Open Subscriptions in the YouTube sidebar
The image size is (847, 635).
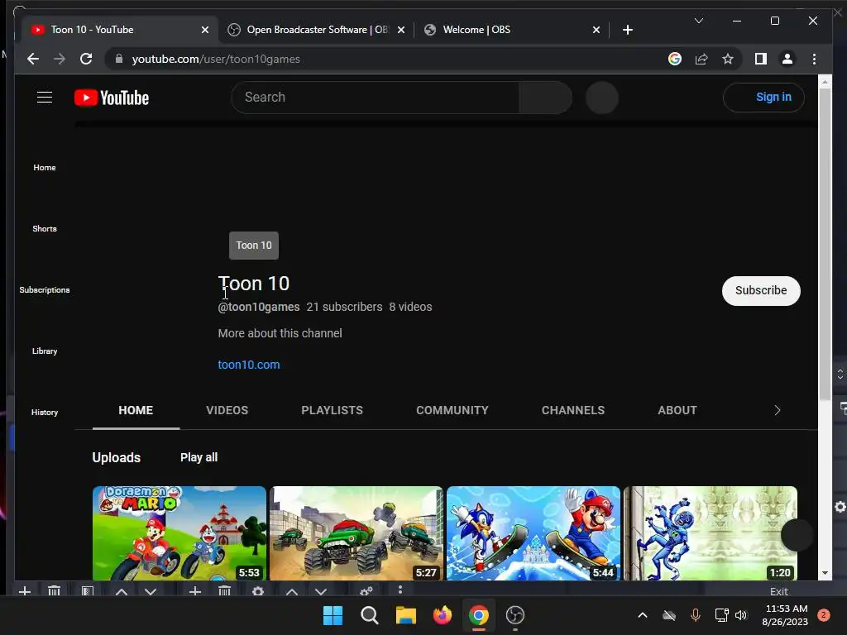(45, 290)
